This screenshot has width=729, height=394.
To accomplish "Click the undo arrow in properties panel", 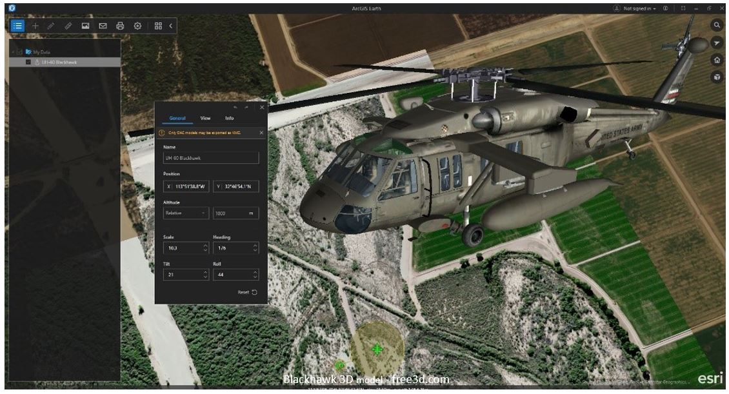I will tap(235, 107).
